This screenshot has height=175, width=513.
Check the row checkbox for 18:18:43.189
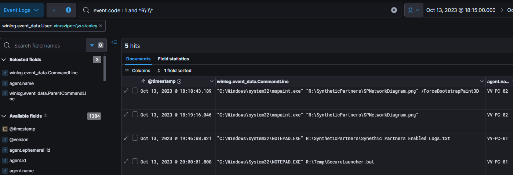coord(135,91)
